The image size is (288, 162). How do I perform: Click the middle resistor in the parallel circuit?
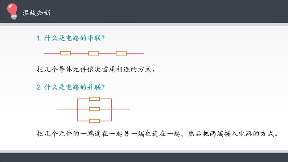94,109
